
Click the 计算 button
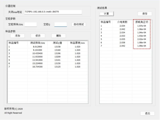point(106,14)
